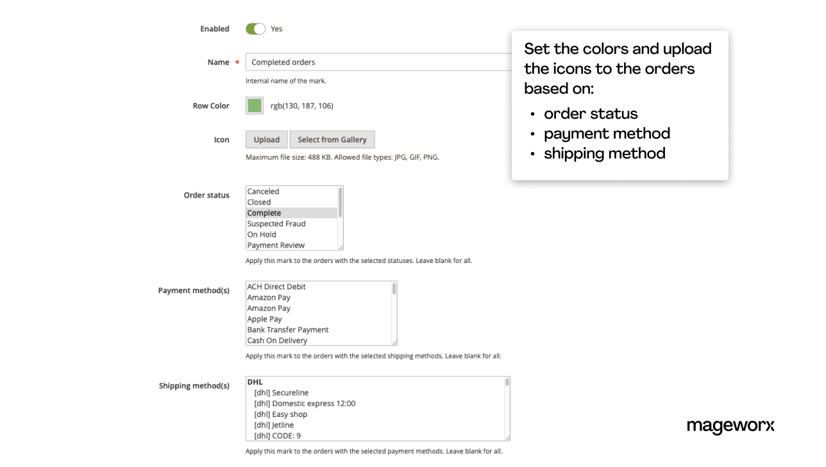Open the Row Color picker swatch
826x467 pixels.
coord(254,105)
